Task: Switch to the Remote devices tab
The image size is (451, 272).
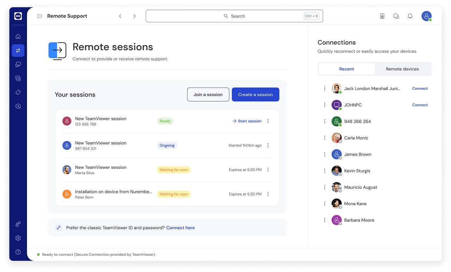Action: pos(402,69)
